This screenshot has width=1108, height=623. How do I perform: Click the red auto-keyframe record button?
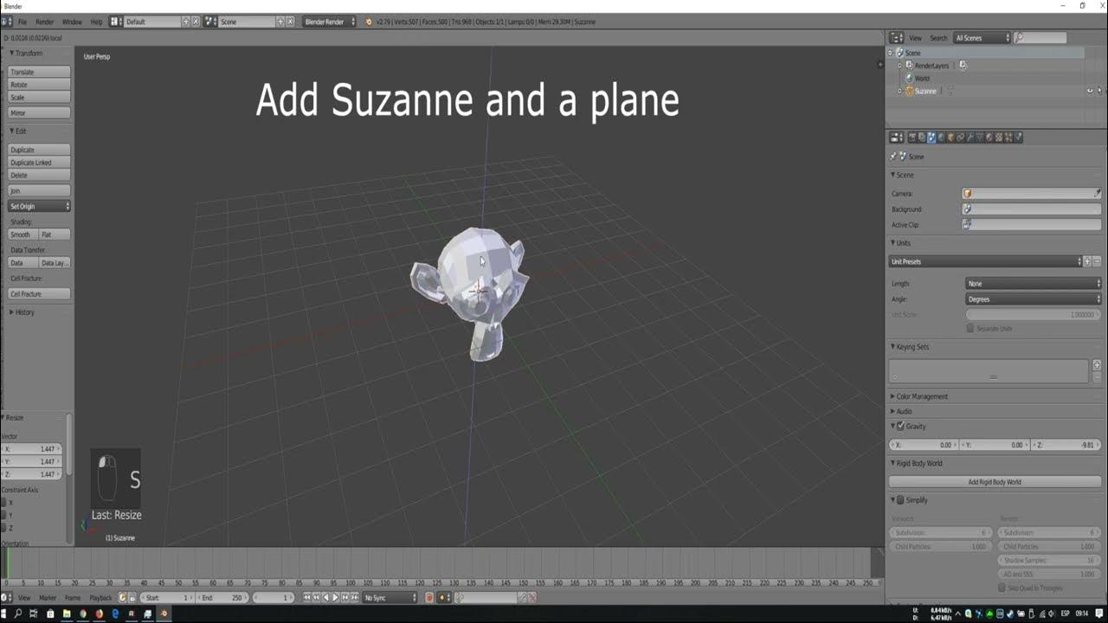429,597
